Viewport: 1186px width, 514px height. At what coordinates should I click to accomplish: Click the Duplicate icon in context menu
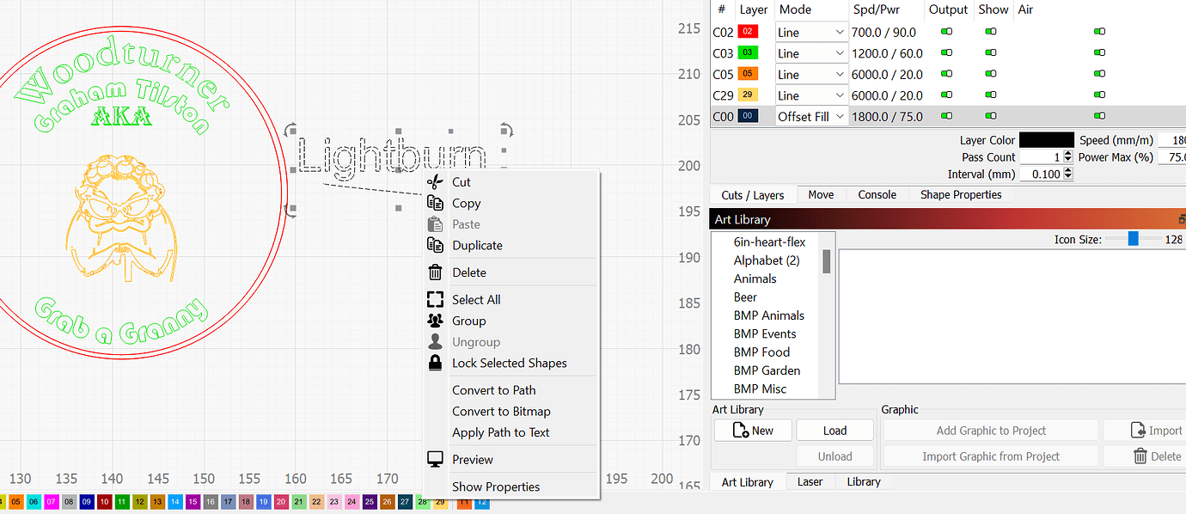(436, 245)
